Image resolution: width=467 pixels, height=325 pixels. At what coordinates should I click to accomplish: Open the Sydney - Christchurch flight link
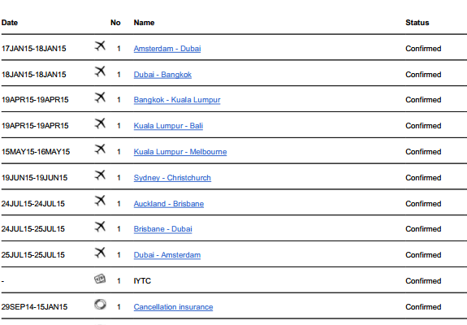tap(172, 178)
